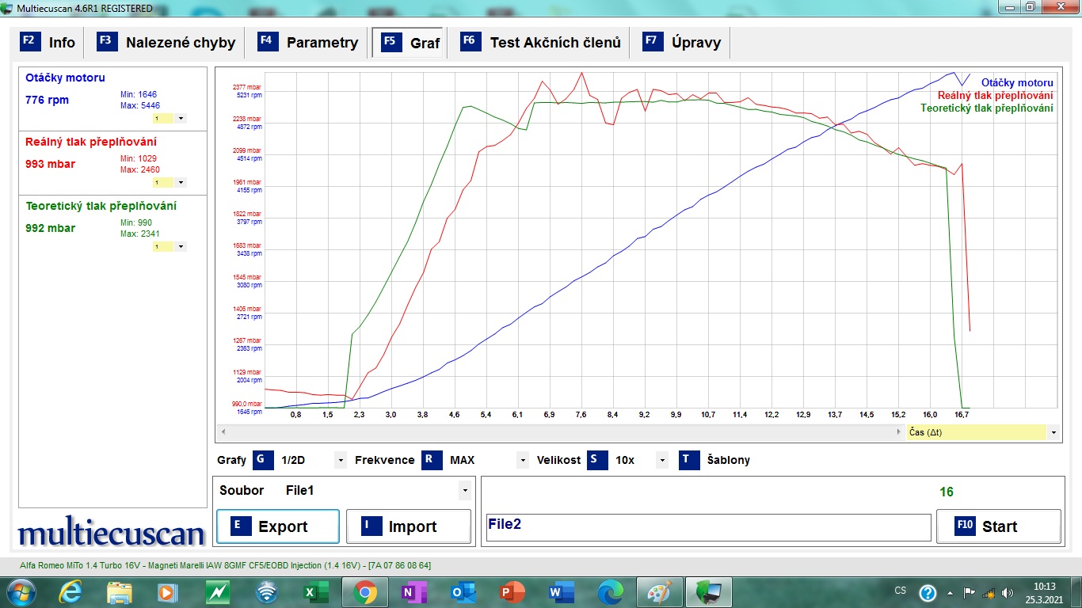This screenshot has width=1082, height=608.
Task: Expand the Otáčky motoru scale dropdown
Action: [181, 118]
